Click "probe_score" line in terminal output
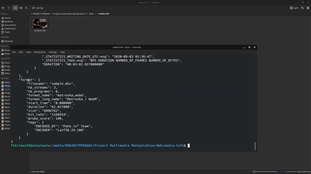The width and height of the screenshot is (311, 174). click(x=45, y=118)
